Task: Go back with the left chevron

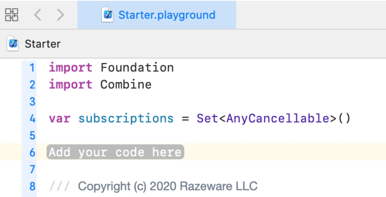Action: point(38,15)
